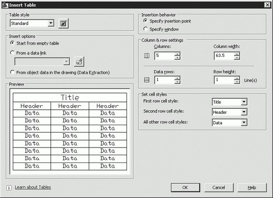Click the Cancel button

point(219,188)
